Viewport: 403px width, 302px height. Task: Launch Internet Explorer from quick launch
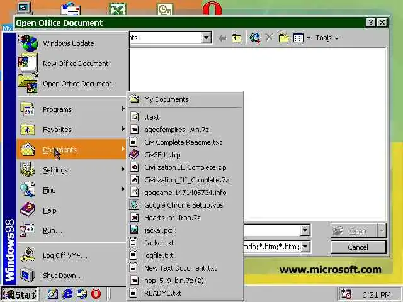67,294
